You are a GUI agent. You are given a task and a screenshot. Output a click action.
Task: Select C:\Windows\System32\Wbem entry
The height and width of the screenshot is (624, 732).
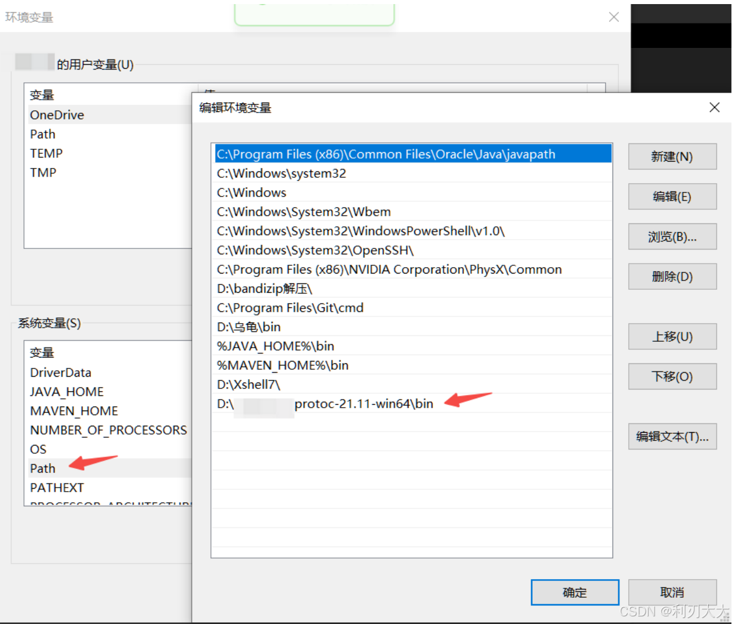(x=413, y=212)
